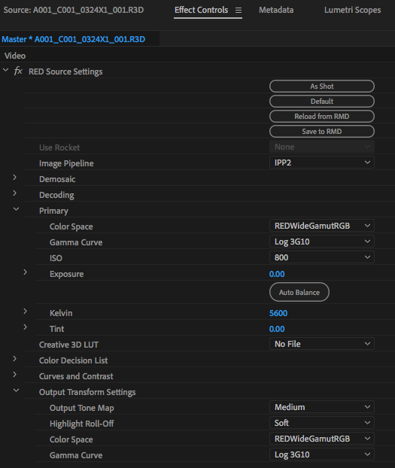Click Reload from RMD button
The width and height of the screenshot is (395, 468).
coord(322,117)
